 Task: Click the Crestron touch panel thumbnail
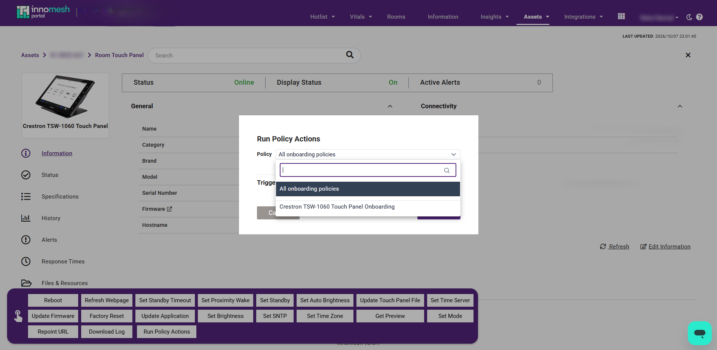[65, 97]
